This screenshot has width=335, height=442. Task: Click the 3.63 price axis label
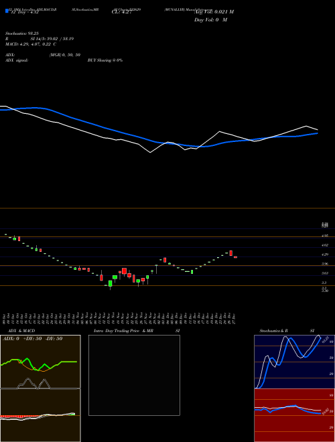pyautogui.click(x=325, y=273)
